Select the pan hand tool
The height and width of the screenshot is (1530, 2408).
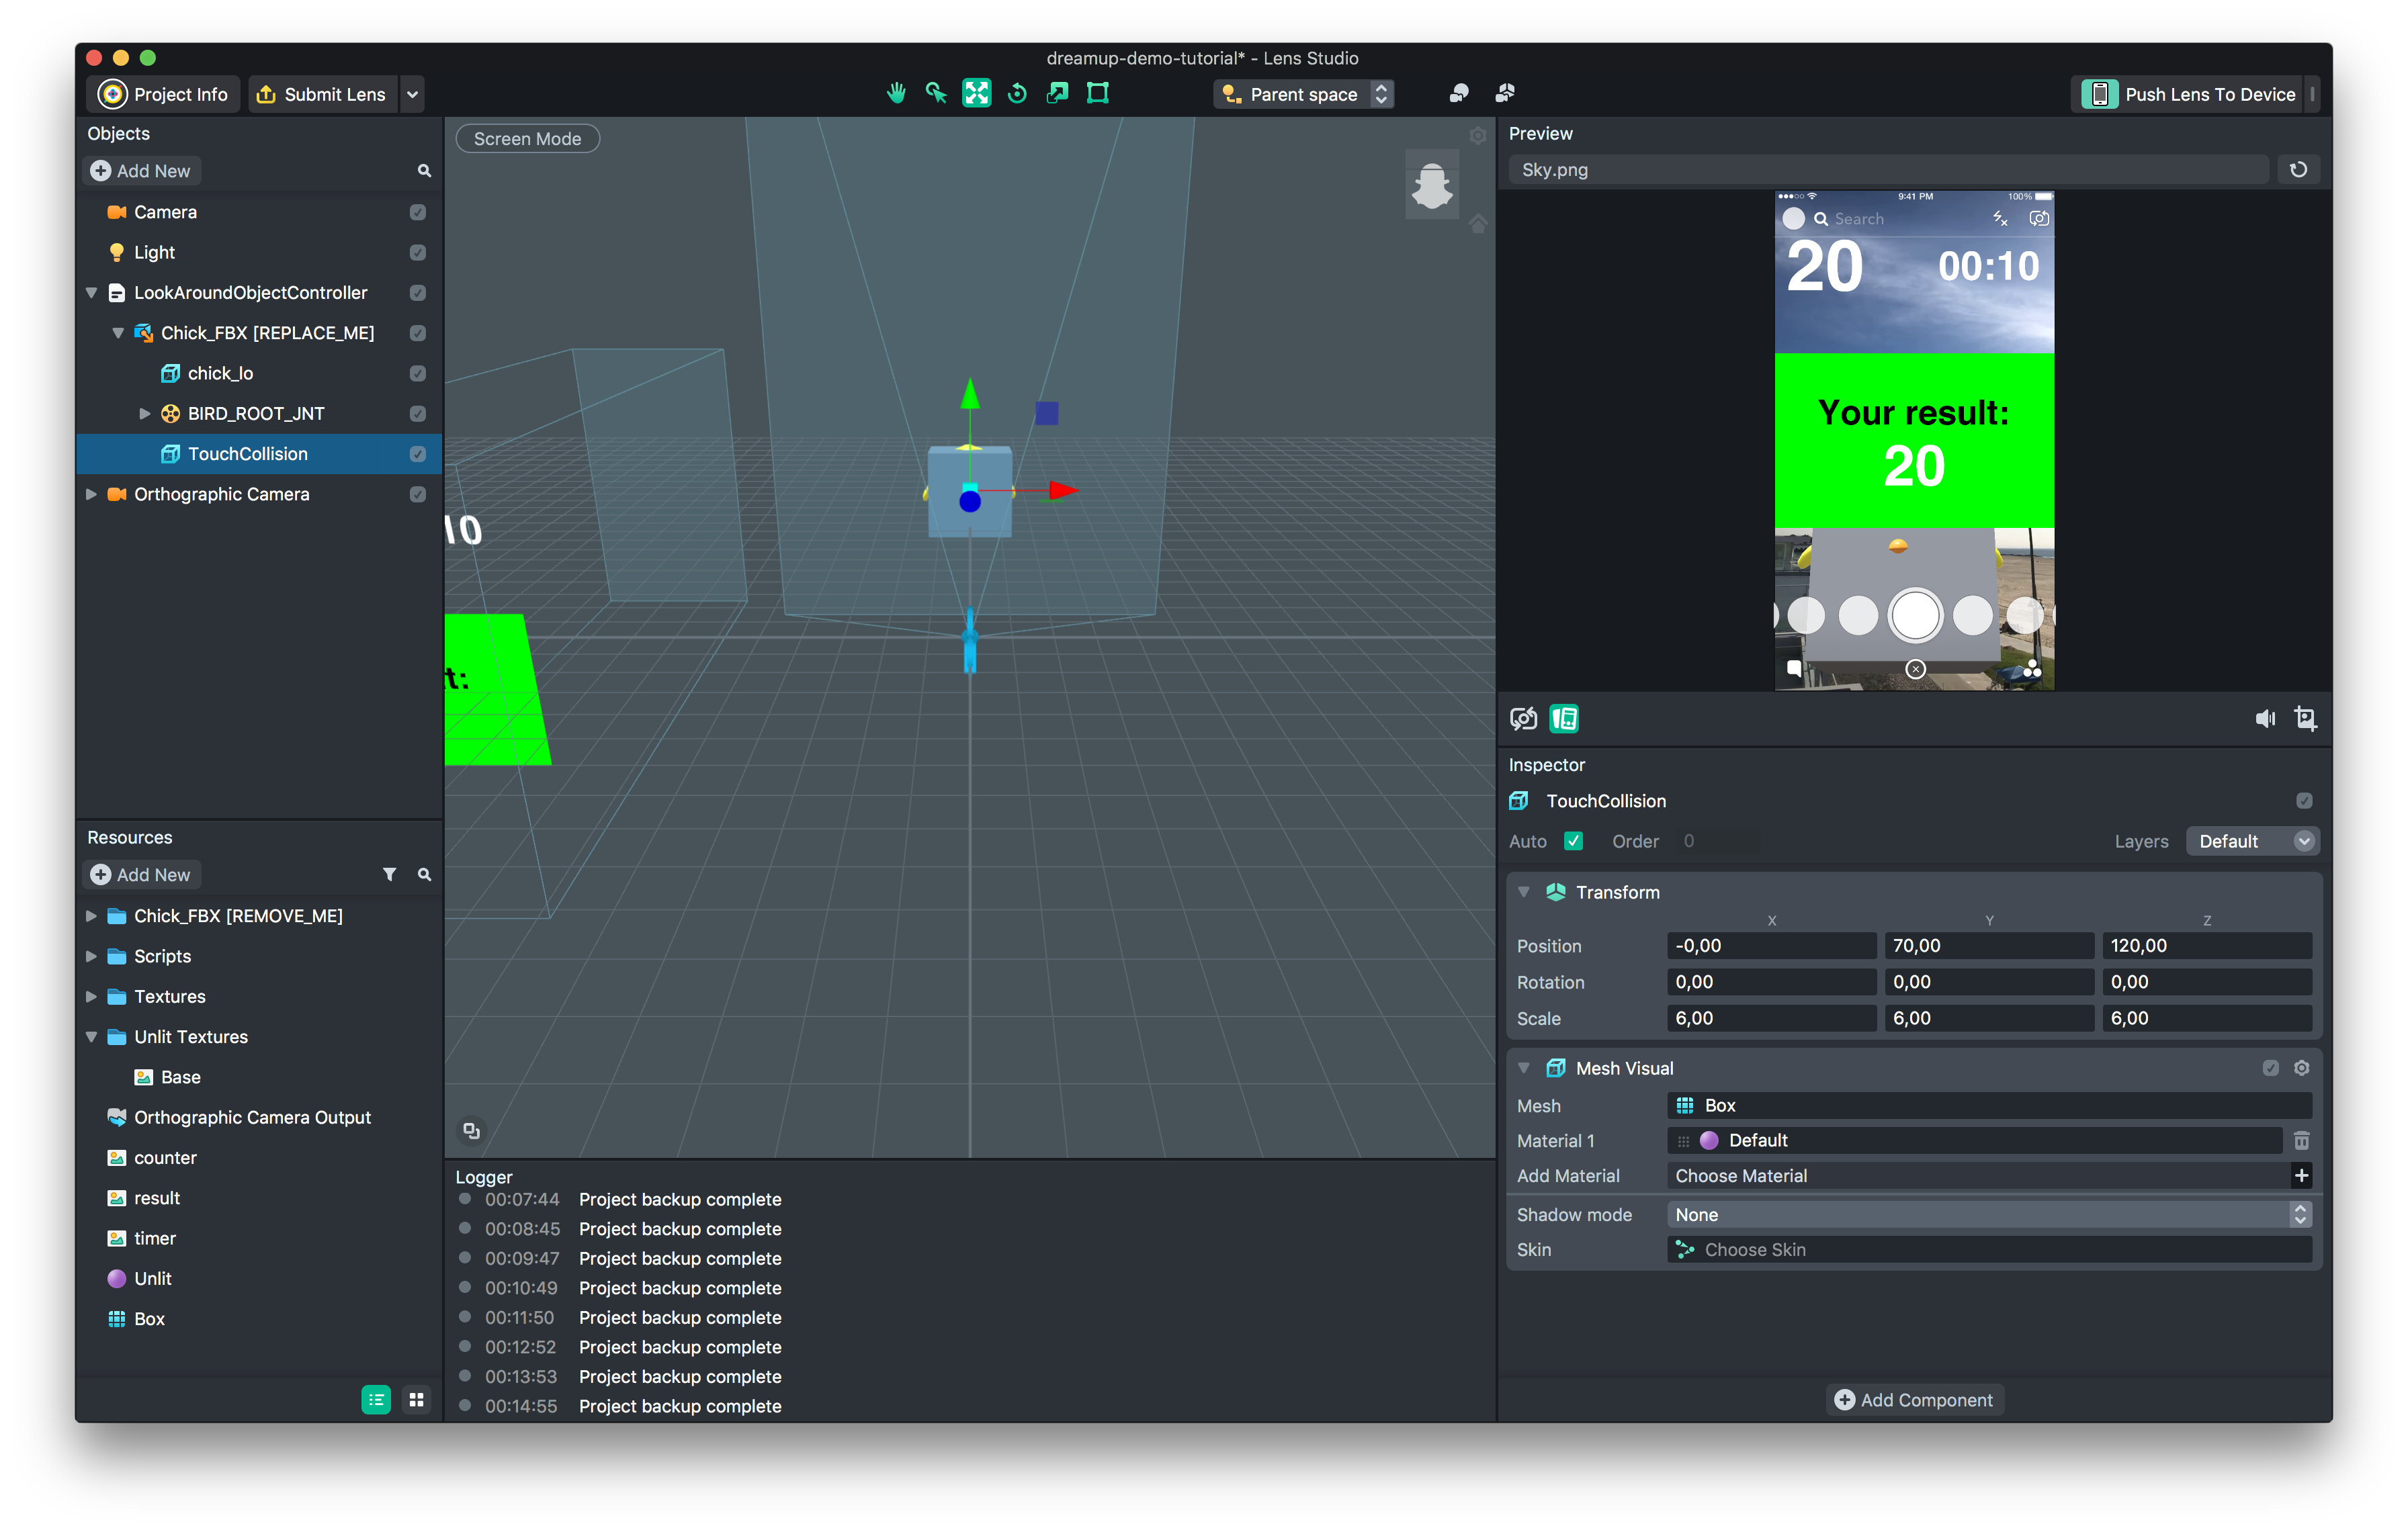896,94
